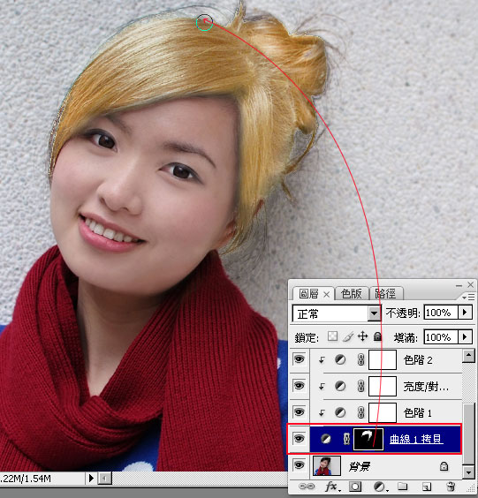Select the 色階 2 layer name
This screenshot has height=498, width=478.
[x=418, y=360]
